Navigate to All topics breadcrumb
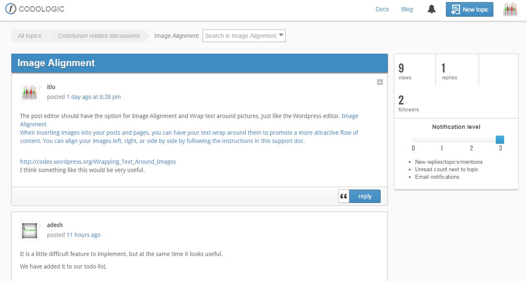This screenshot has width=527, height=281. point(30,36)
